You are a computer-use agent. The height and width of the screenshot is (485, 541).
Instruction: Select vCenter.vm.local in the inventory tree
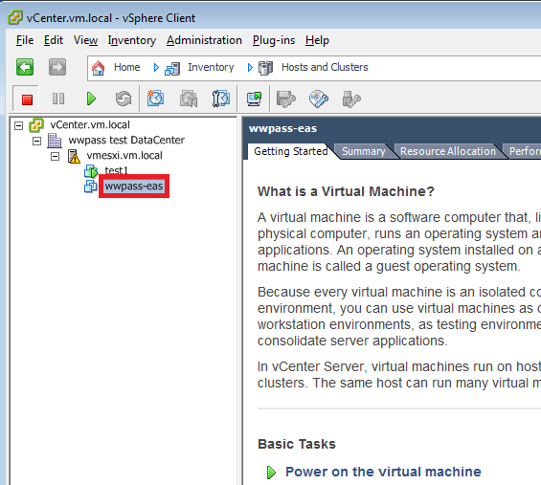90,125
